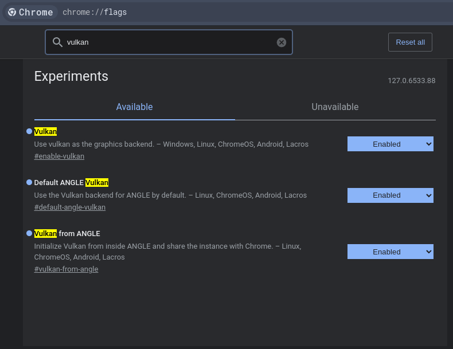Click the magnifier search icon
The image size is (453, 349).
pyautogui.click(x=57, y=42)
